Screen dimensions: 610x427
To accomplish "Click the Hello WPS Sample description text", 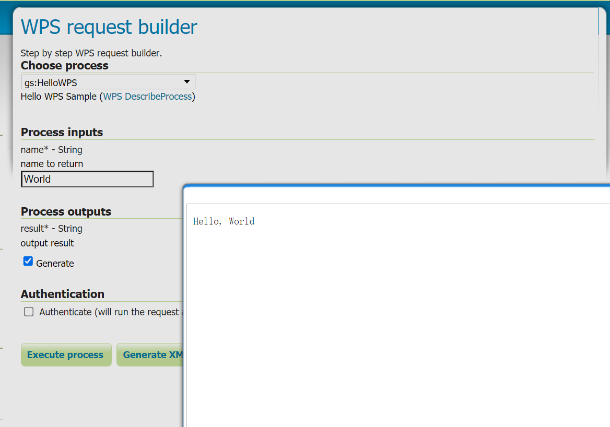I will (x=58, y=97).
